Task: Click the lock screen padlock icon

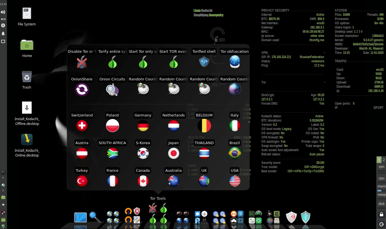Action: pos(381,214)
